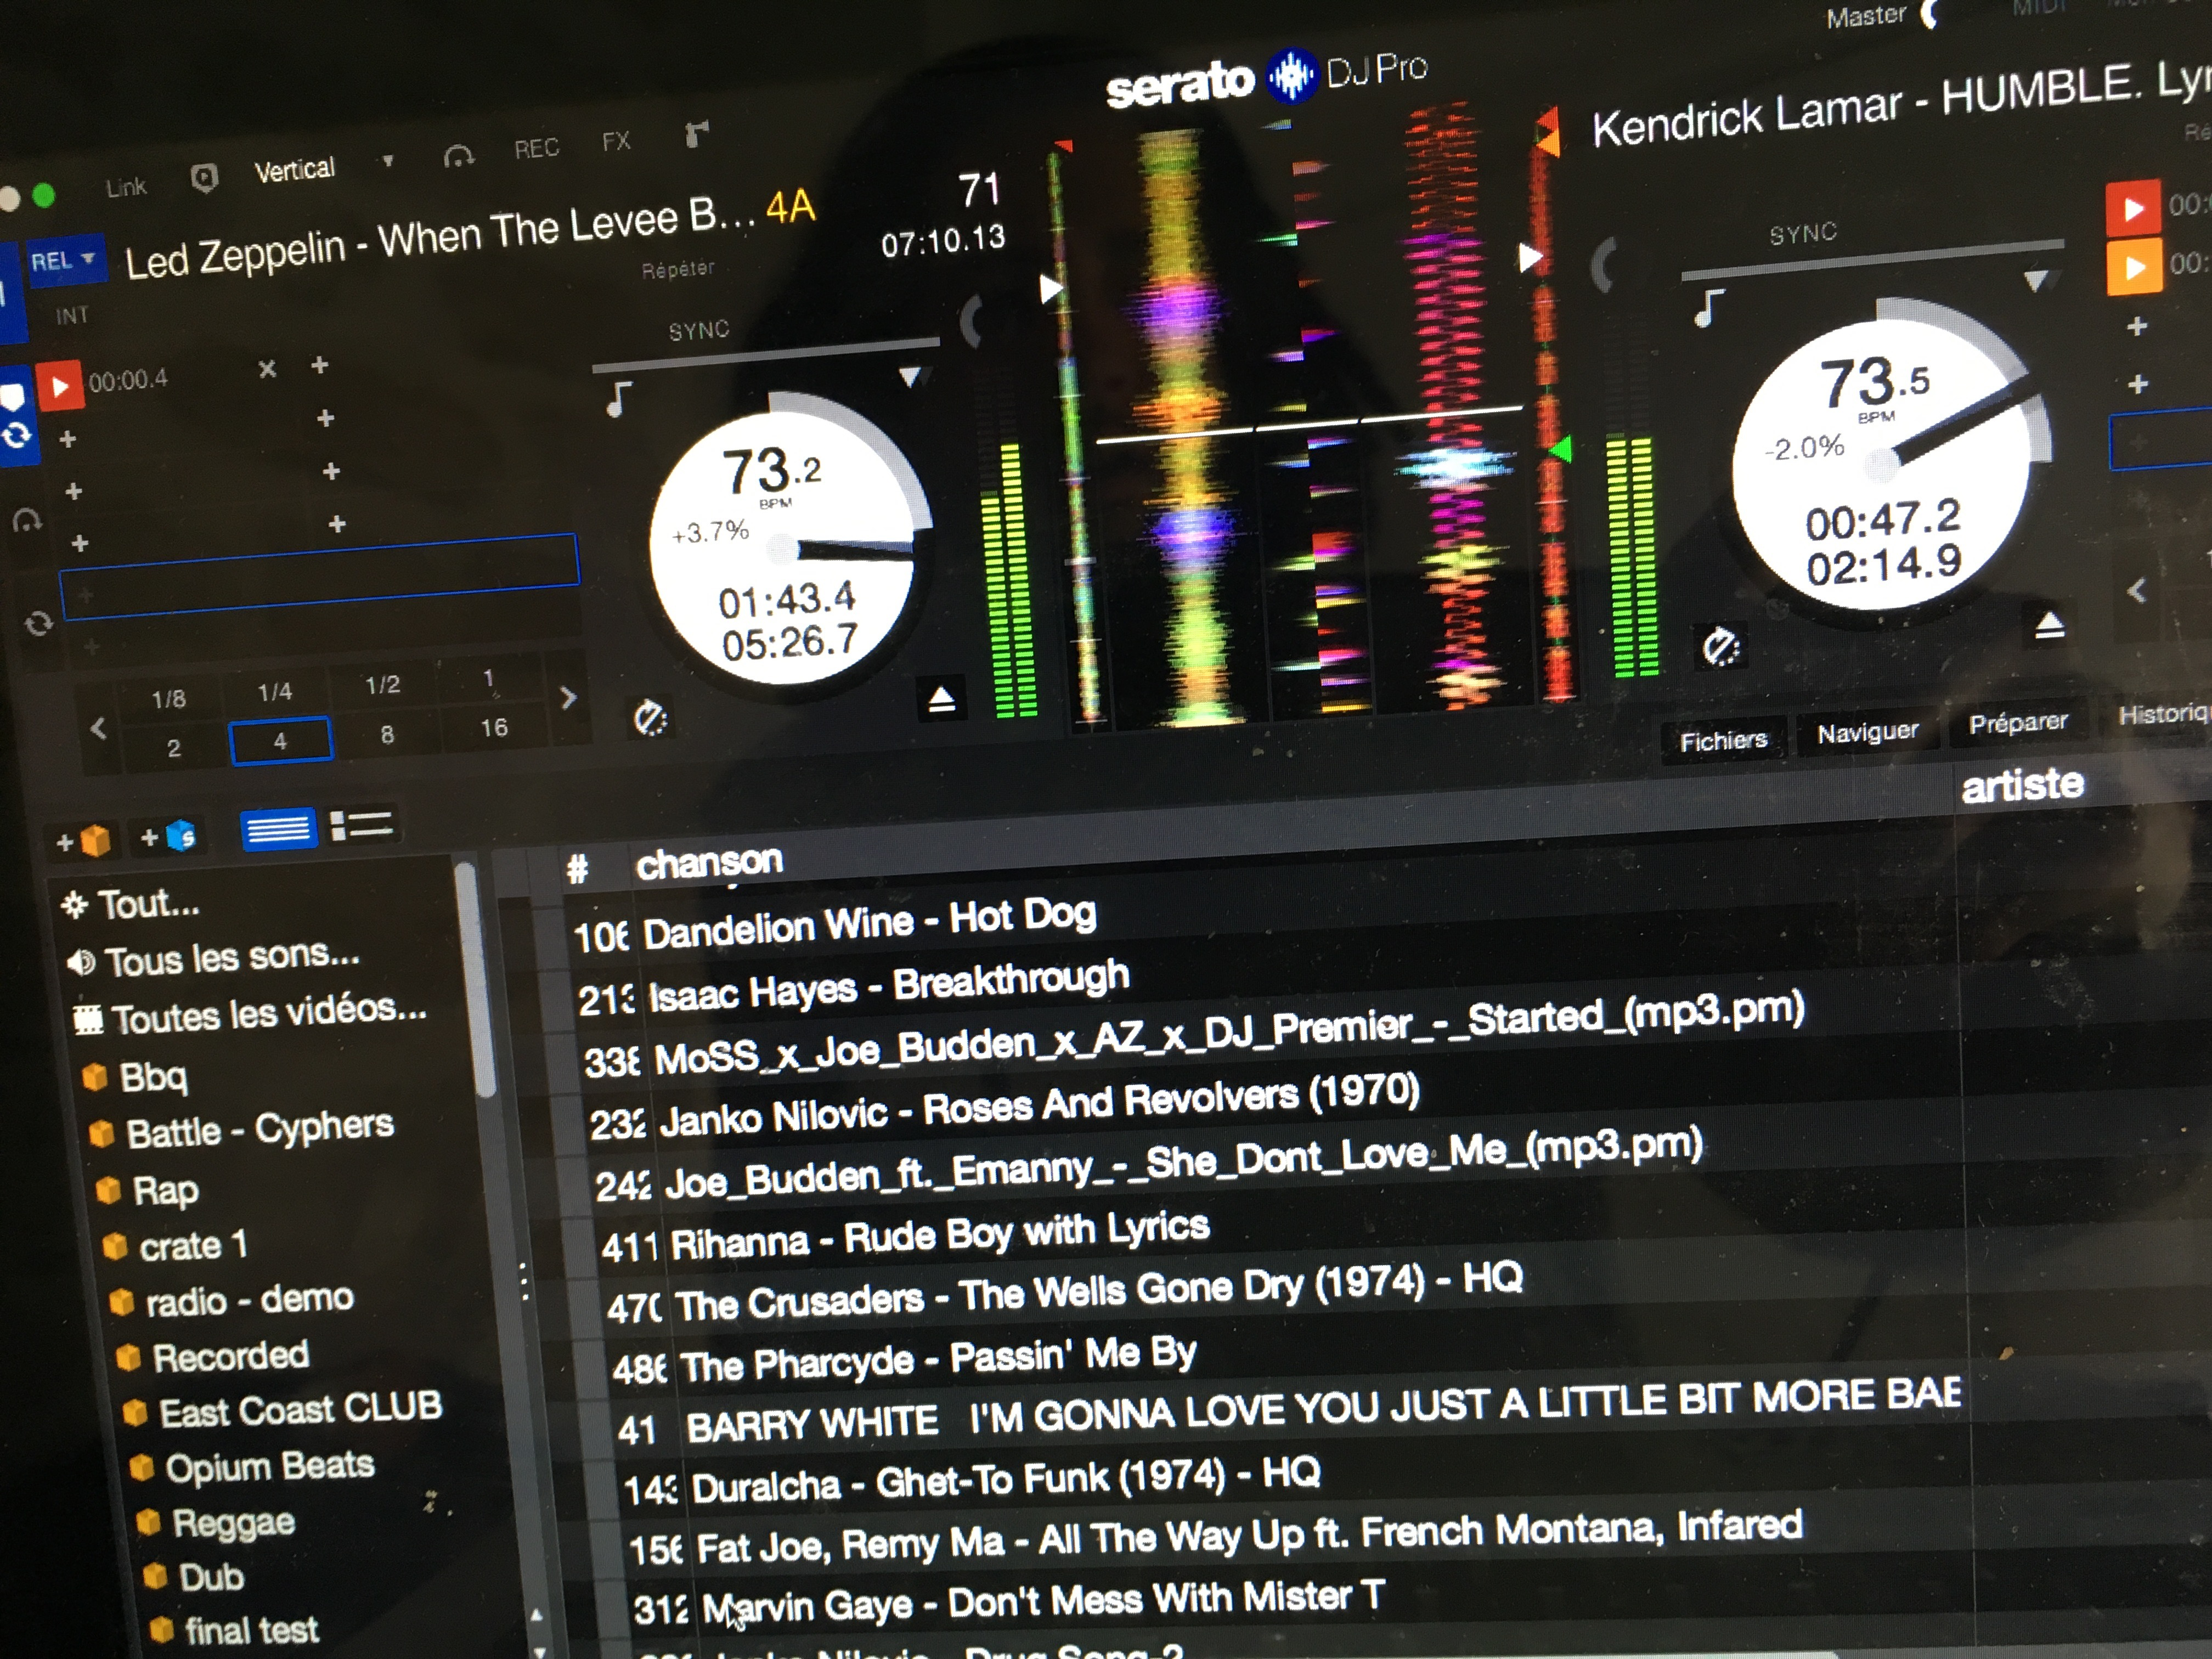
Task: Shift loop sizes left with arrow
Action: click(x=98, y=728)
